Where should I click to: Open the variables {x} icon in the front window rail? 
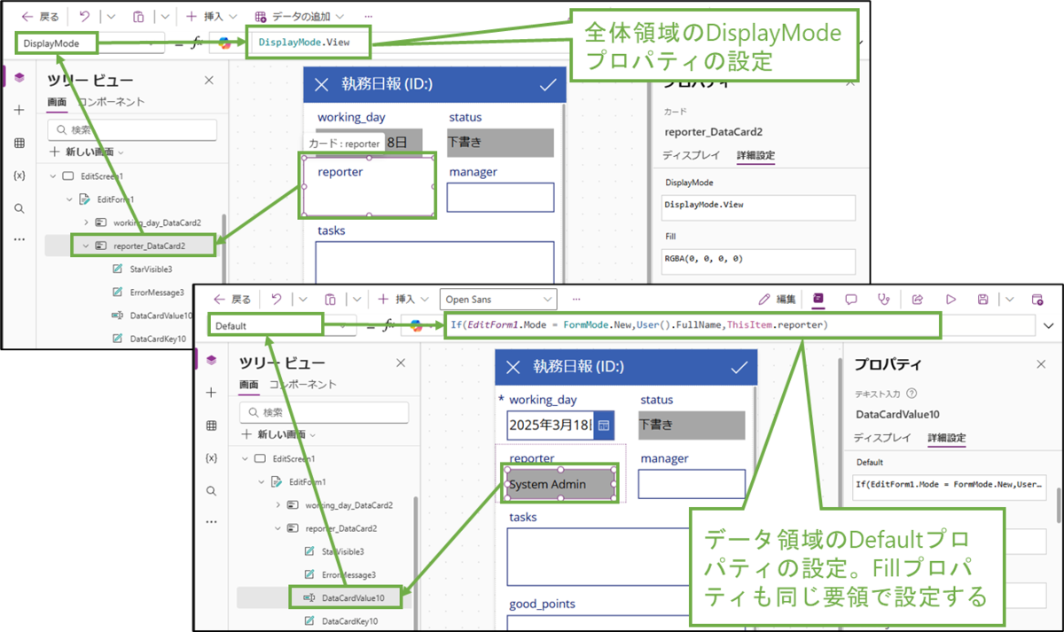coord(211,458)
